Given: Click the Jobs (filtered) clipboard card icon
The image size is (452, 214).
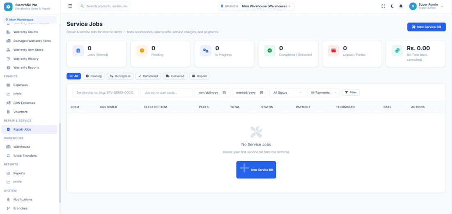Looking at the screenshot, I should click(x=78, y=51).
